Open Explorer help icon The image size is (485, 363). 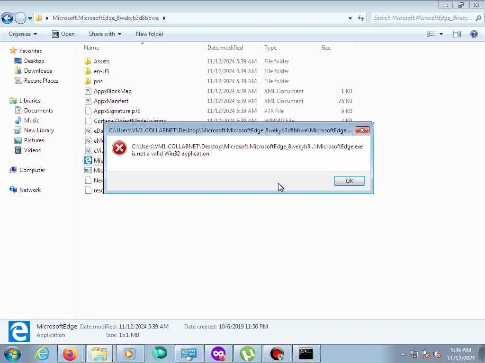click(x=474, y=34)
